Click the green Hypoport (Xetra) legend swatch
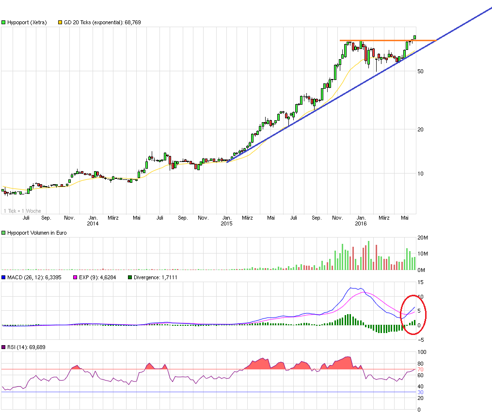492x414 pixels. click(3, 23)
